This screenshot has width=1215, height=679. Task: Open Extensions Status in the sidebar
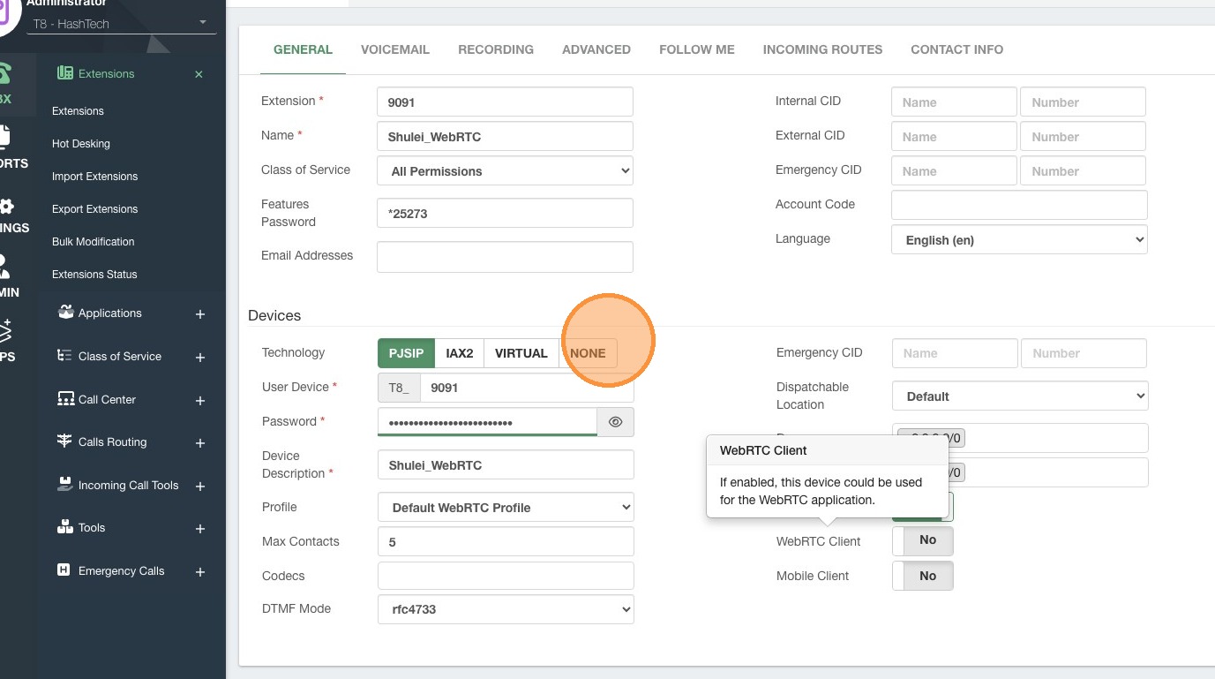tap(94, 275)
